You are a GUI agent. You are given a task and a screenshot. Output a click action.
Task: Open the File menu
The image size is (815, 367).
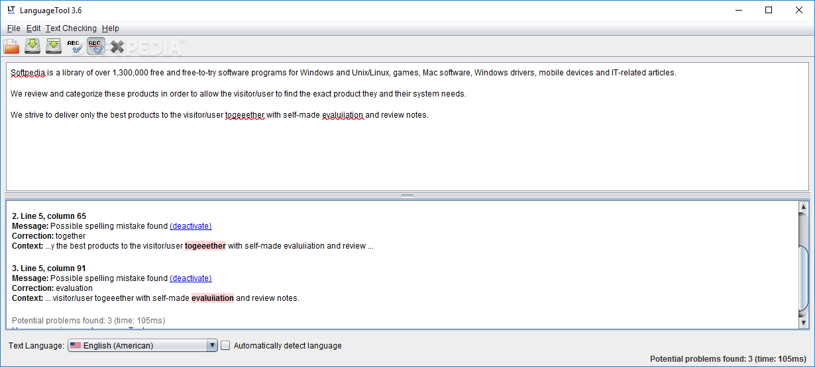(x=13, y=28)
